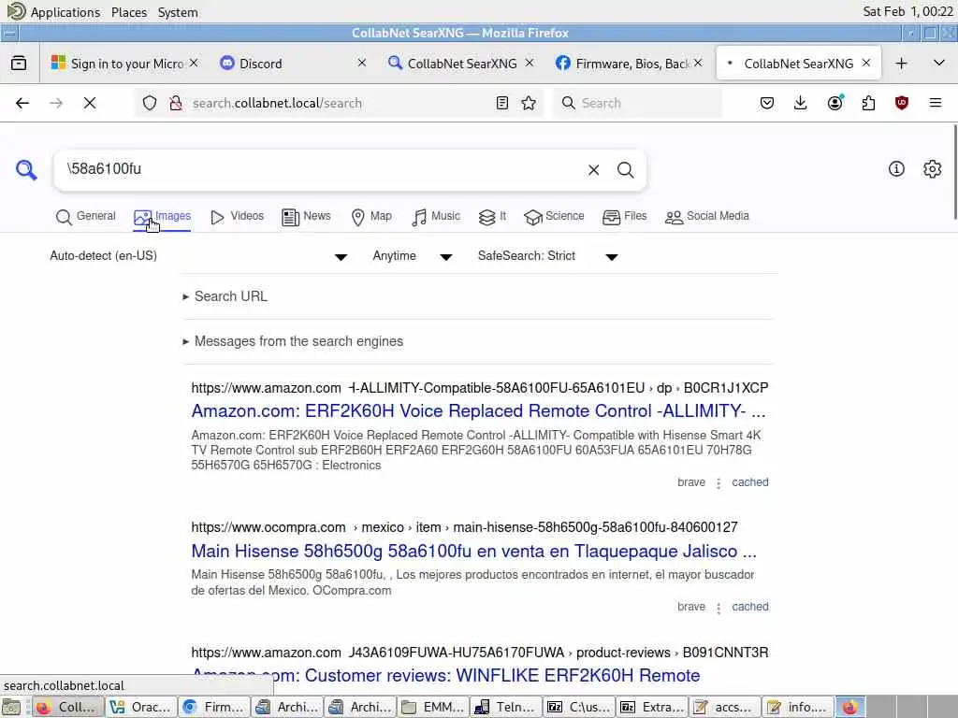Click the Firefox Search box

pyautogui.click(x=637, y=103)
